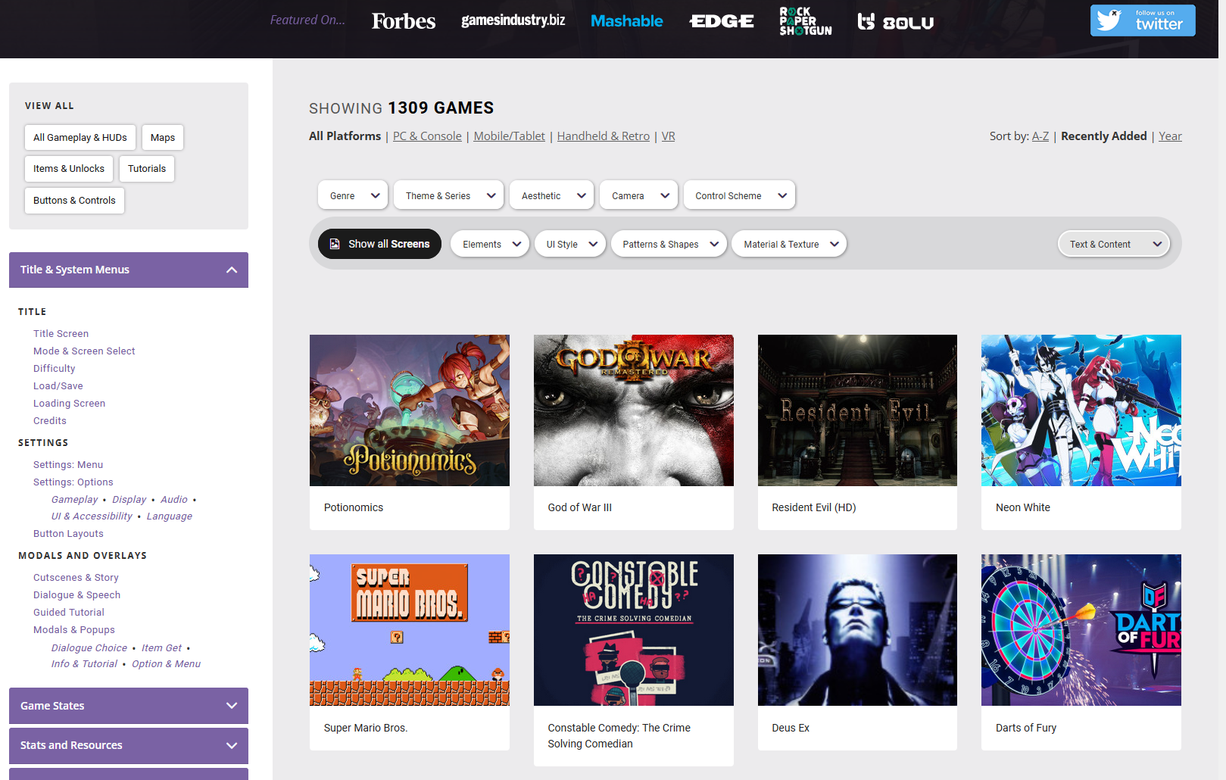Filter by Mobile/Tablet platform
Viewport: 1226px width, 780px height.
click(x=509, y=136)
